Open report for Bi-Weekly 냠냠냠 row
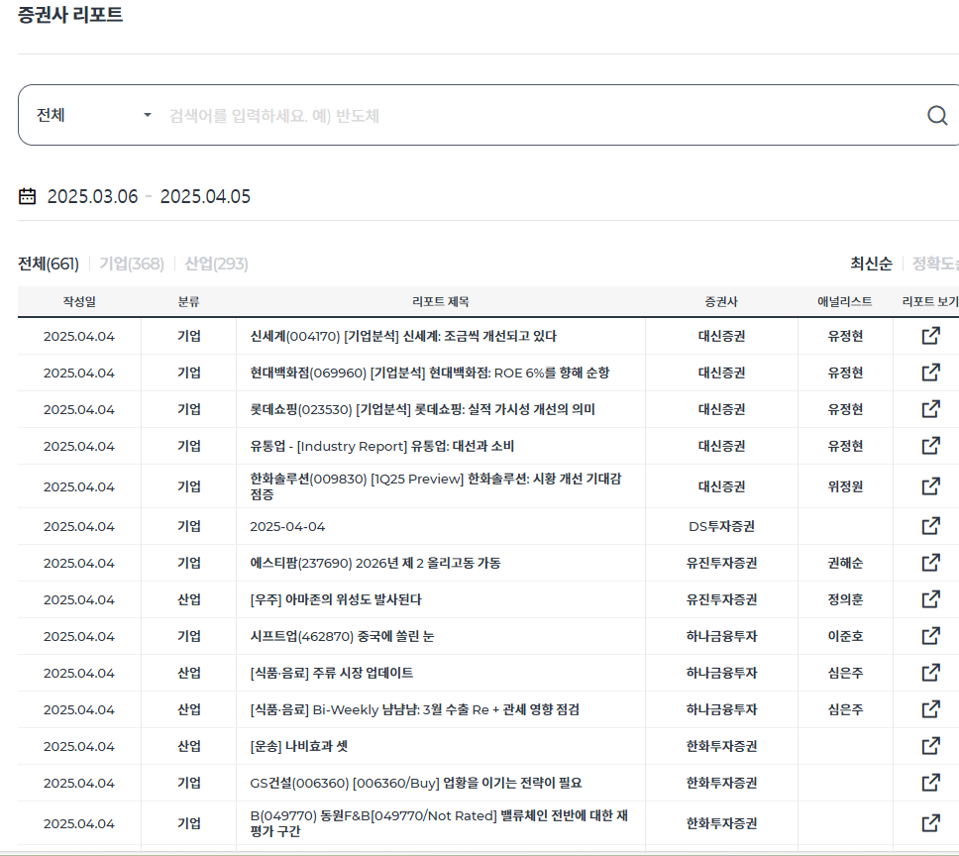Screen dimensions: 959x856 pyautogui.click(x=931, y=709)
